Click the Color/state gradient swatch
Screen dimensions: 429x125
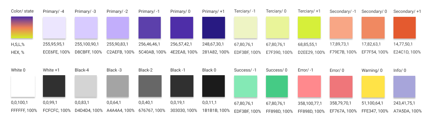tap(22, 28)
